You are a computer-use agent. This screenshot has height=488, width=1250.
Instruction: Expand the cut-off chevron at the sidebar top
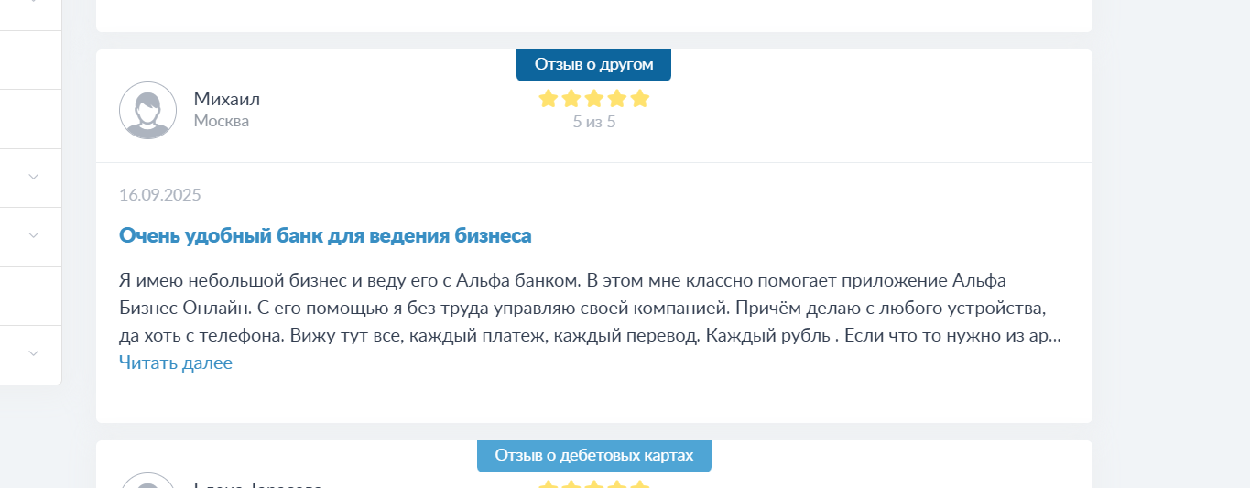point(34,3)
